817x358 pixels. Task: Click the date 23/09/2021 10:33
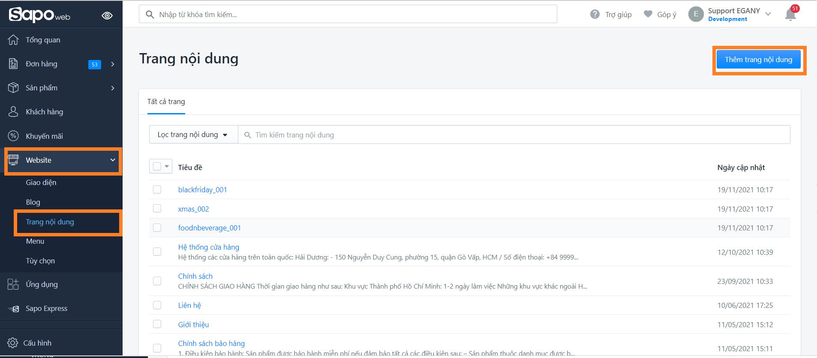pyautogui.click(x=745, y=281)
